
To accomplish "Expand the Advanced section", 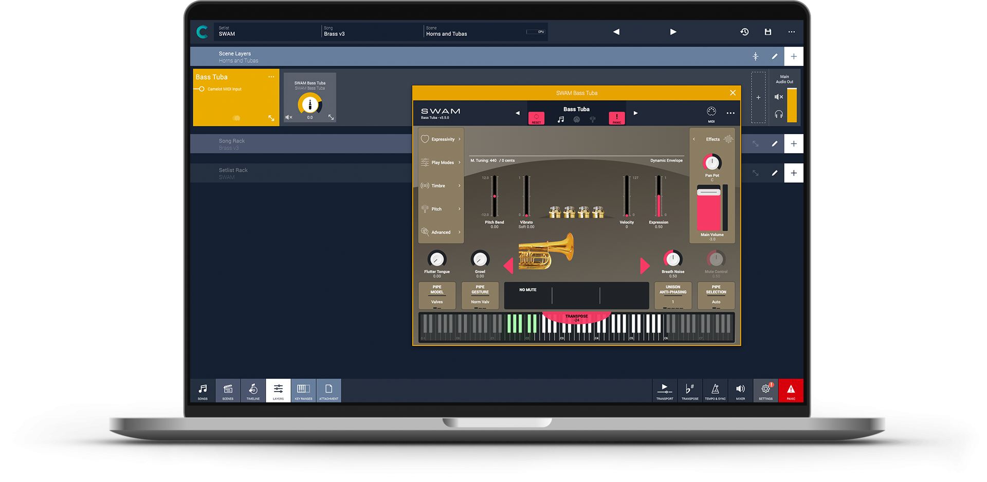I will [x=441, y=232].
